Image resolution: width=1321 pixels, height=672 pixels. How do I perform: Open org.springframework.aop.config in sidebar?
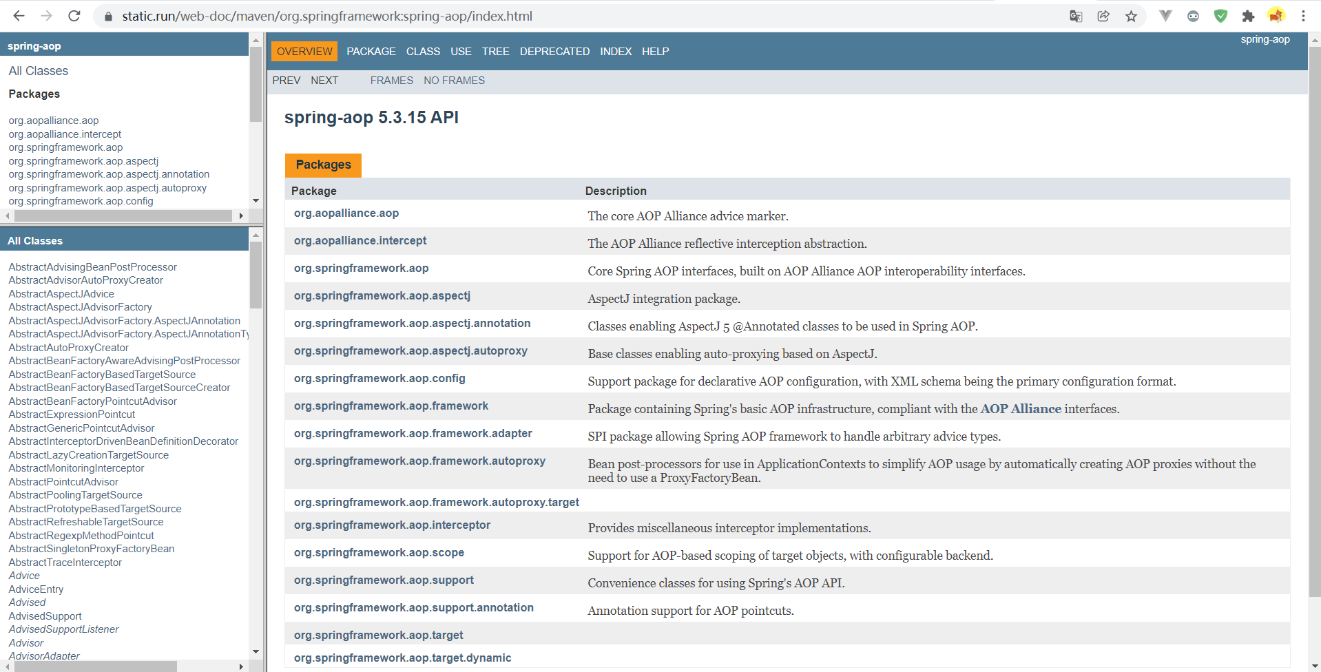coord(81,201)
